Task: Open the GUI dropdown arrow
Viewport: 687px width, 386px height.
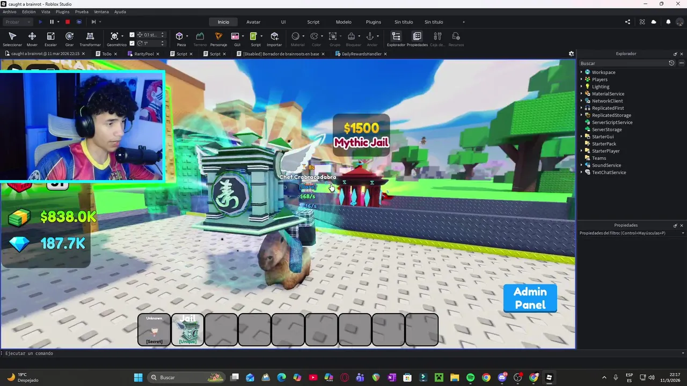Action: pyautogui.click(x=243, y=36)
